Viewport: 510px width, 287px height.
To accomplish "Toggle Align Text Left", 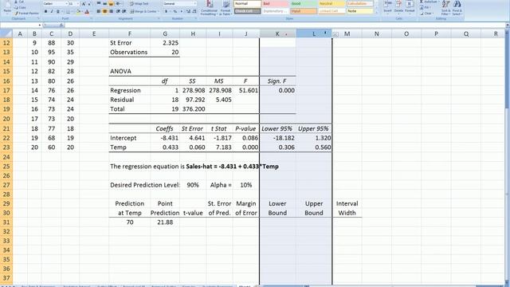I will click(99, 11).
